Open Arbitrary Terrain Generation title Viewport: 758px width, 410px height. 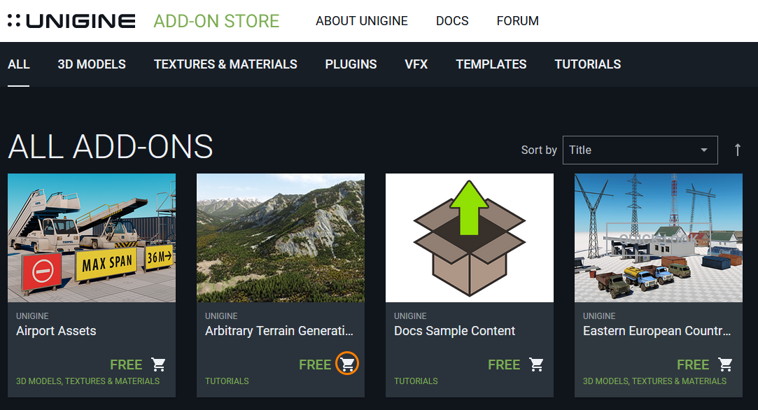point(279,331)
